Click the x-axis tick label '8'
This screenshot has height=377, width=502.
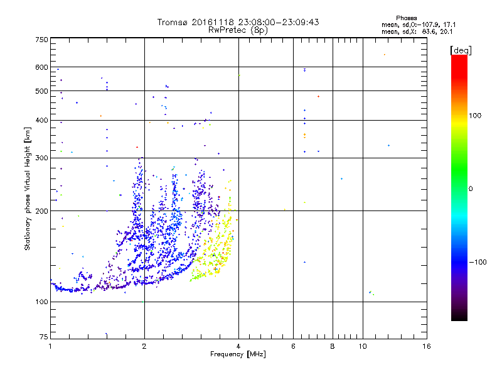click(333, 346)
